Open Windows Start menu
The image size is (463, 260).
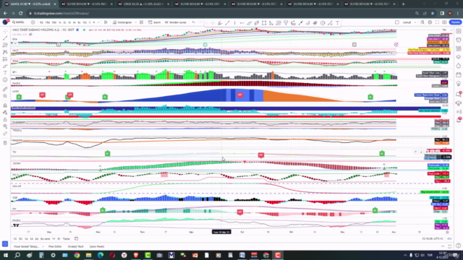[x=6, y=255]
